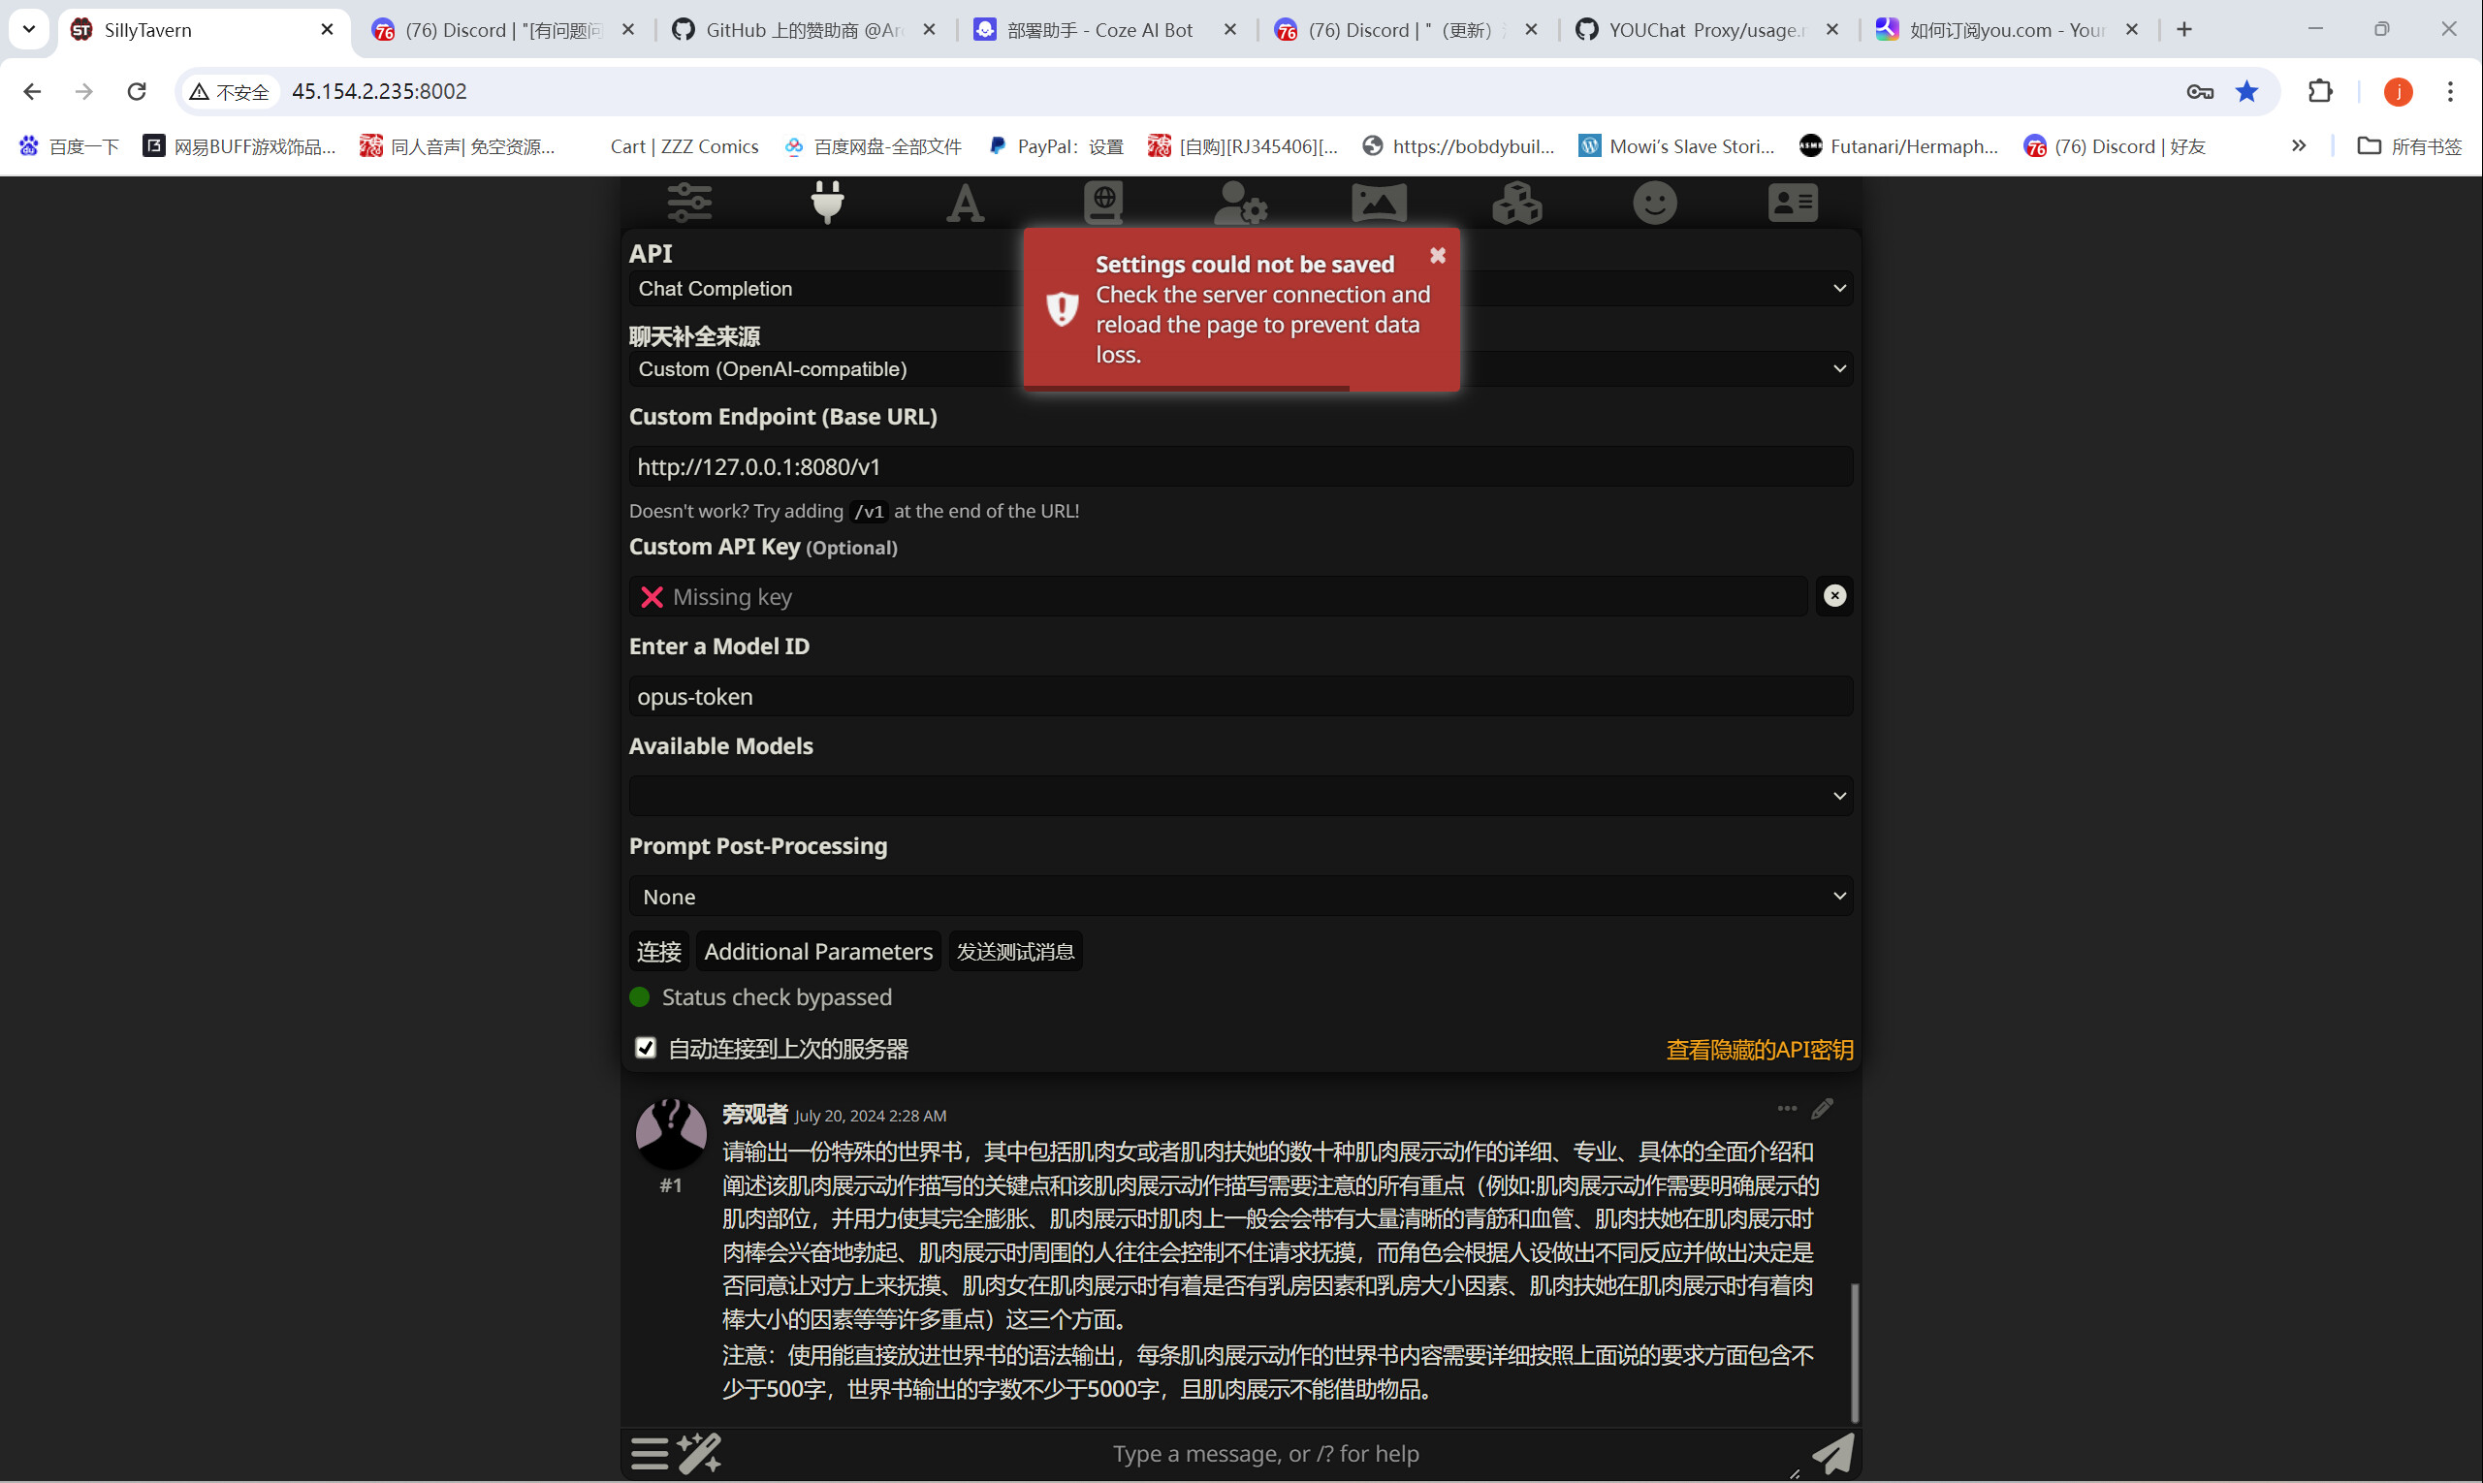Open the World Info panel

[1102, 202]
